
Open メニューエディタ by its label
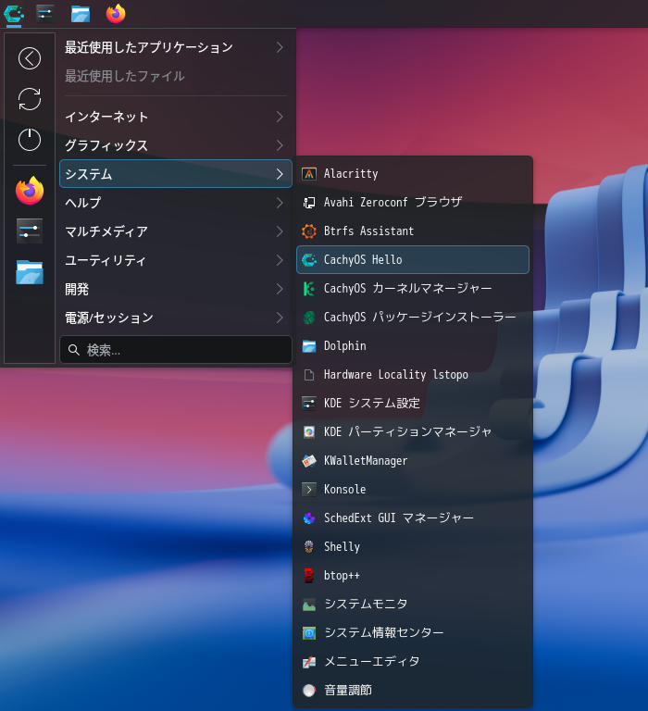point(372,662)
